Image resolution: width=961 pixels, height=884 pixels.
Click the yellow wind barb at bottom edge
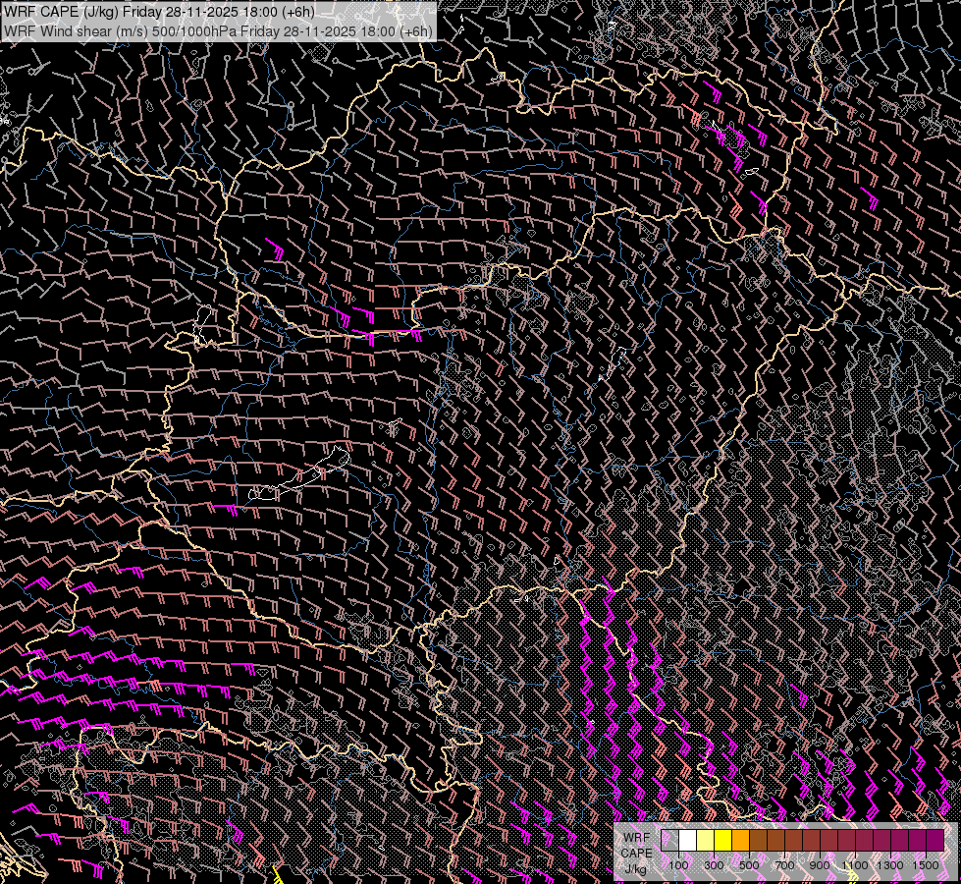coord(278,874)
